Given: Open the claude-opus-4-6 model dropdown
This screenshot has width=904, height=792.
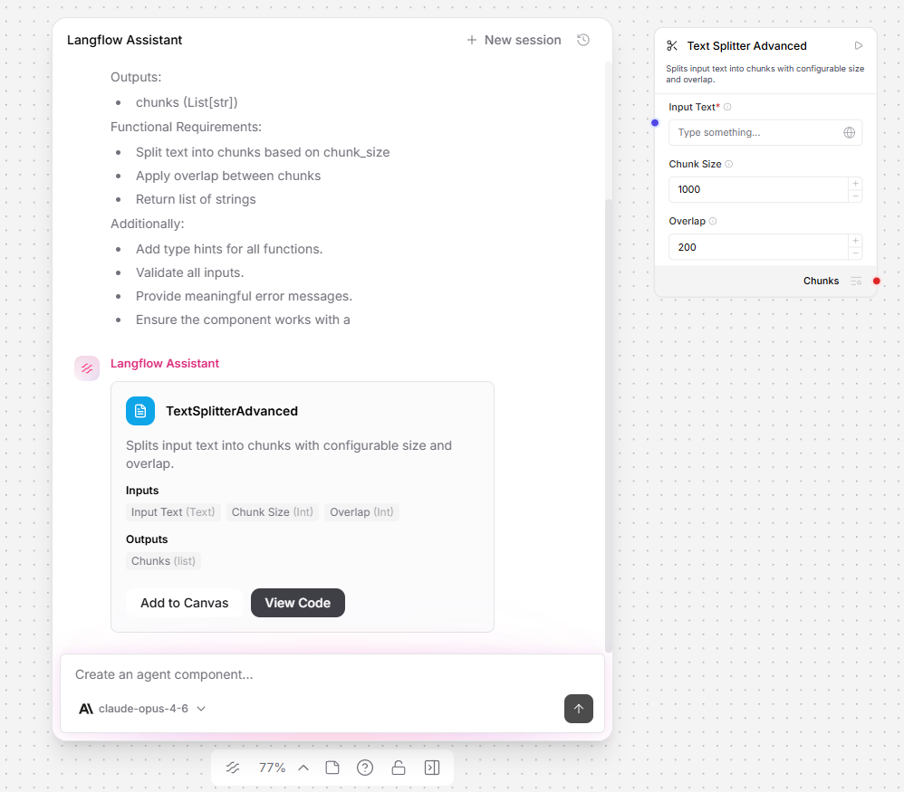Looking at the screenshot, I should coord(142,709).
